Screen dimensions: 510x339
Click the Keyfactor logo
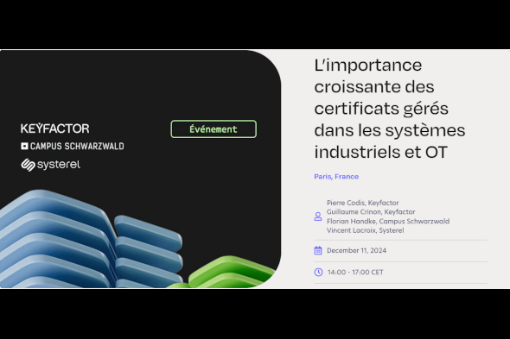coord(55,129)
